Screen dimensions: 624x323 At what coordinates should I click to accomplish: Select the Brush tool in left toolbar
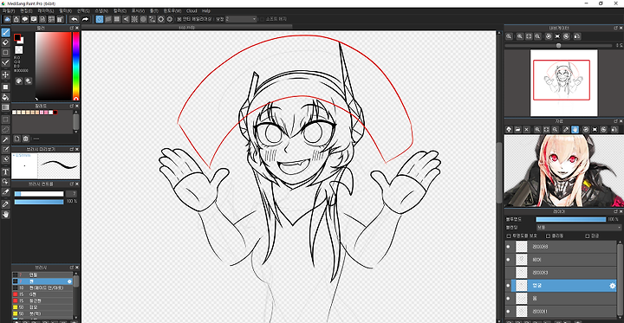pos(5,32)
